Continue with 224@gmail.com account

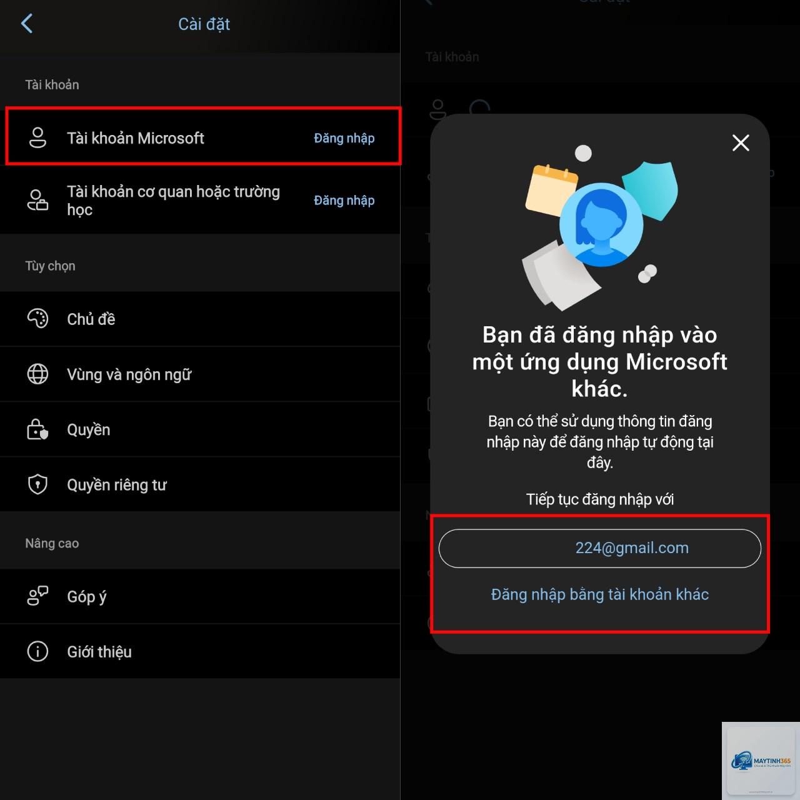point(600,548)
